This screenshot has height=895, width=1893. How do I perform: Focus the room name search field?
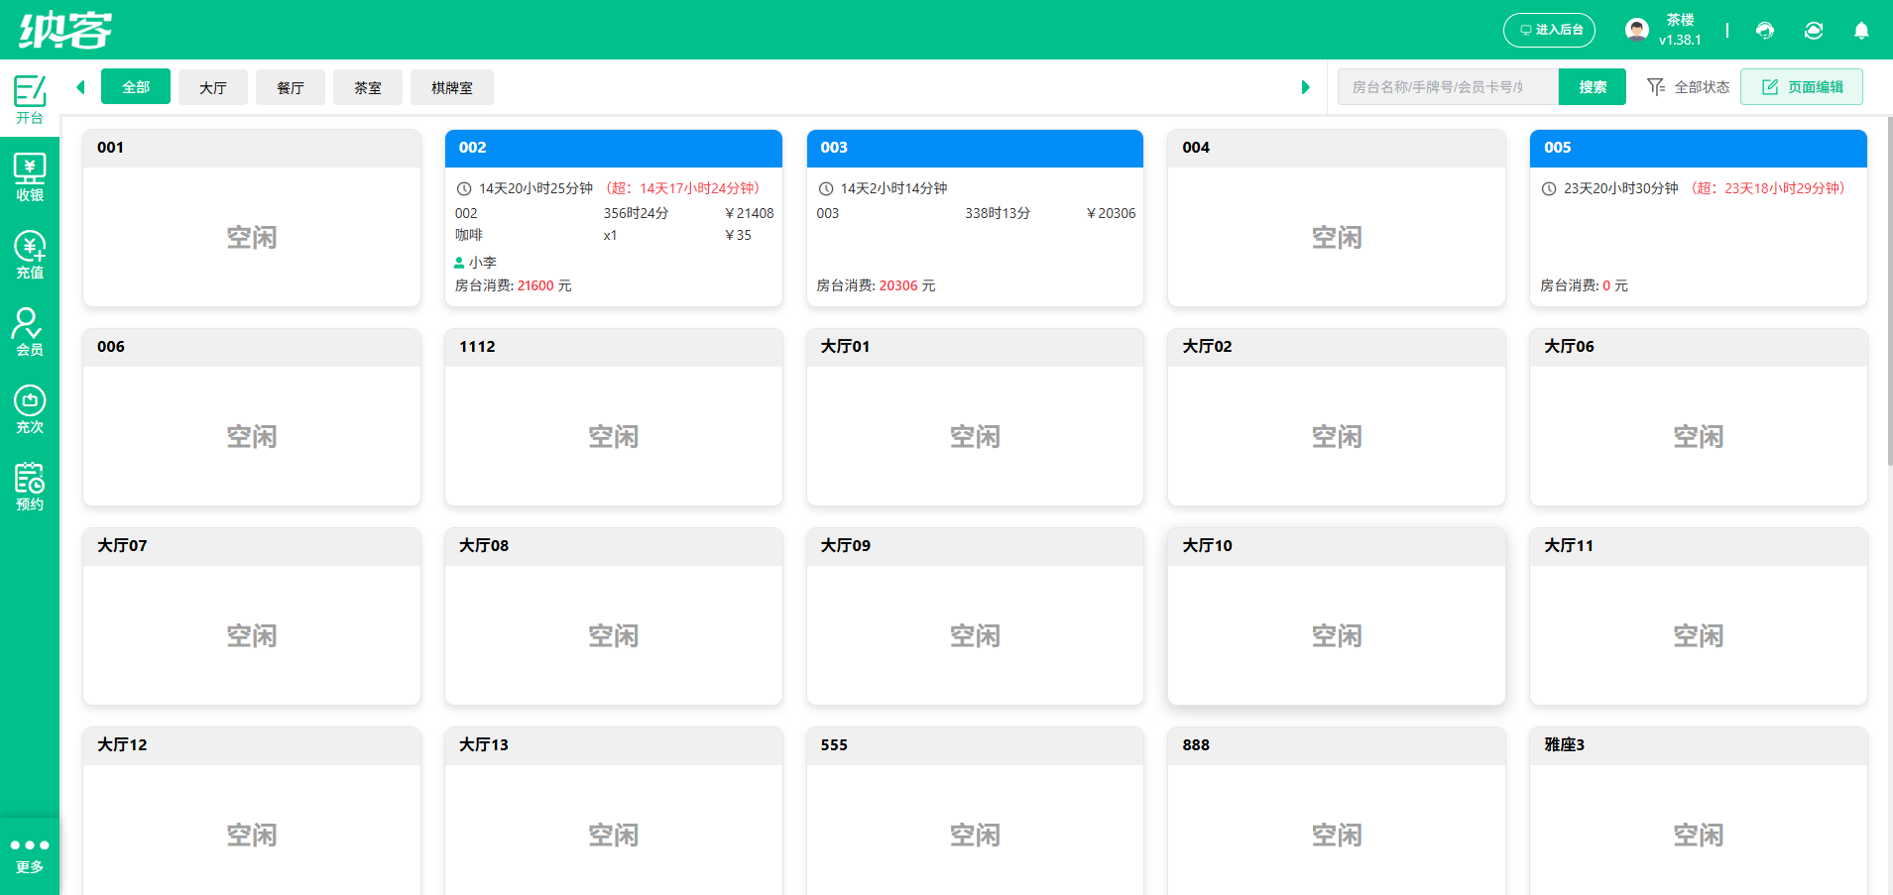click(x=1448, y=87)
